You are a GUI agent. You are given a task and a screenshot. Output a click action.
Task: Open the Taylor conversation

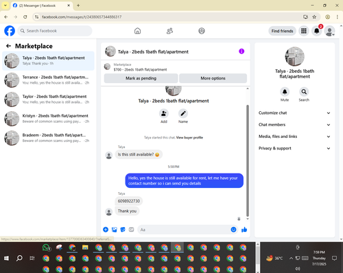pos(48,99)
